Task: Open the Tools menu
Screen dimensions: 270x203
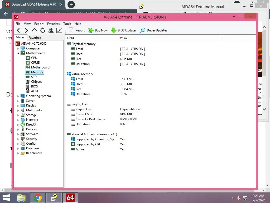Action: click(x=67, y=24)
